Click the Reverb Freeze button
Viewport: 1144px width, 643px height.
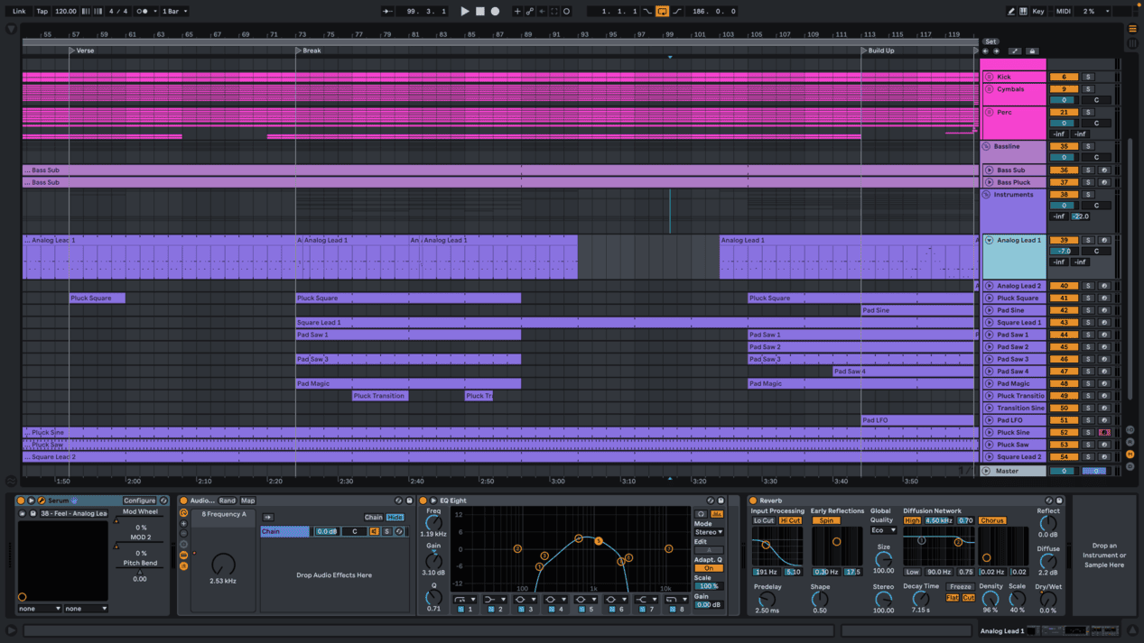(x=961, y=587)
